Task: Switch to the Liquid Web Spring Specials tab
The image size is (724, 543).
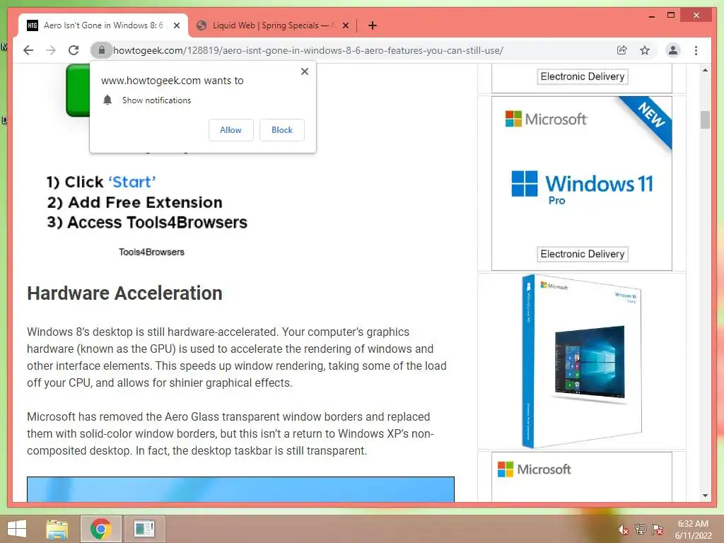Action: pyautogui.click(x=272, y=25)
